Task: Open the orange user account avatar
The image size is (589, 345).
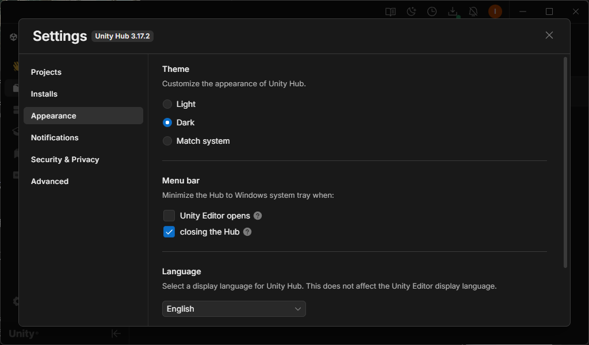Action: [x=495, y=11]
